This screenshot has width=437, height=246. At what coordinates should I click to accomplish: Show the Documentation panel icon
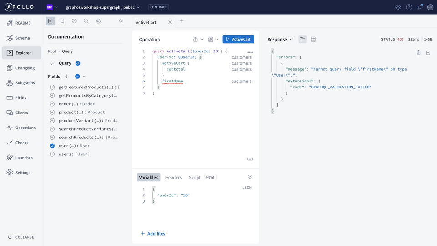pos(51,21)
